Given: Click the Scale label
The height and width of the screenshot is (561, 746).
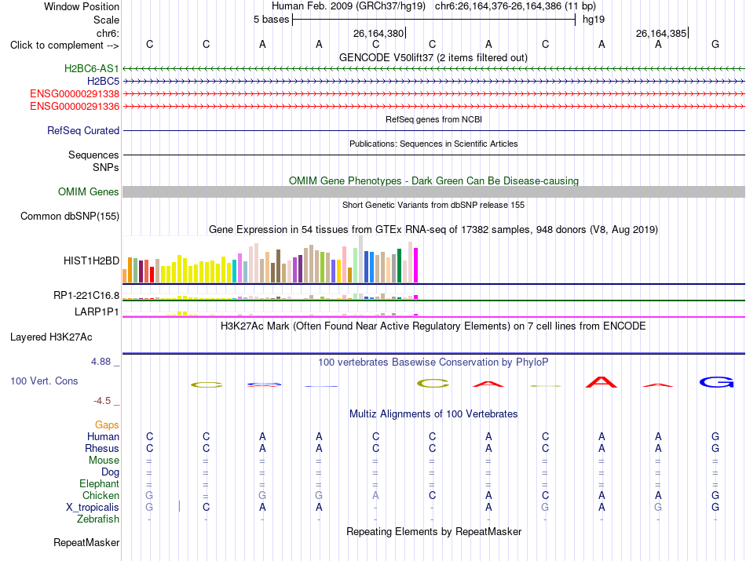Looking at the screenshot, I should [x=106, y=20].
